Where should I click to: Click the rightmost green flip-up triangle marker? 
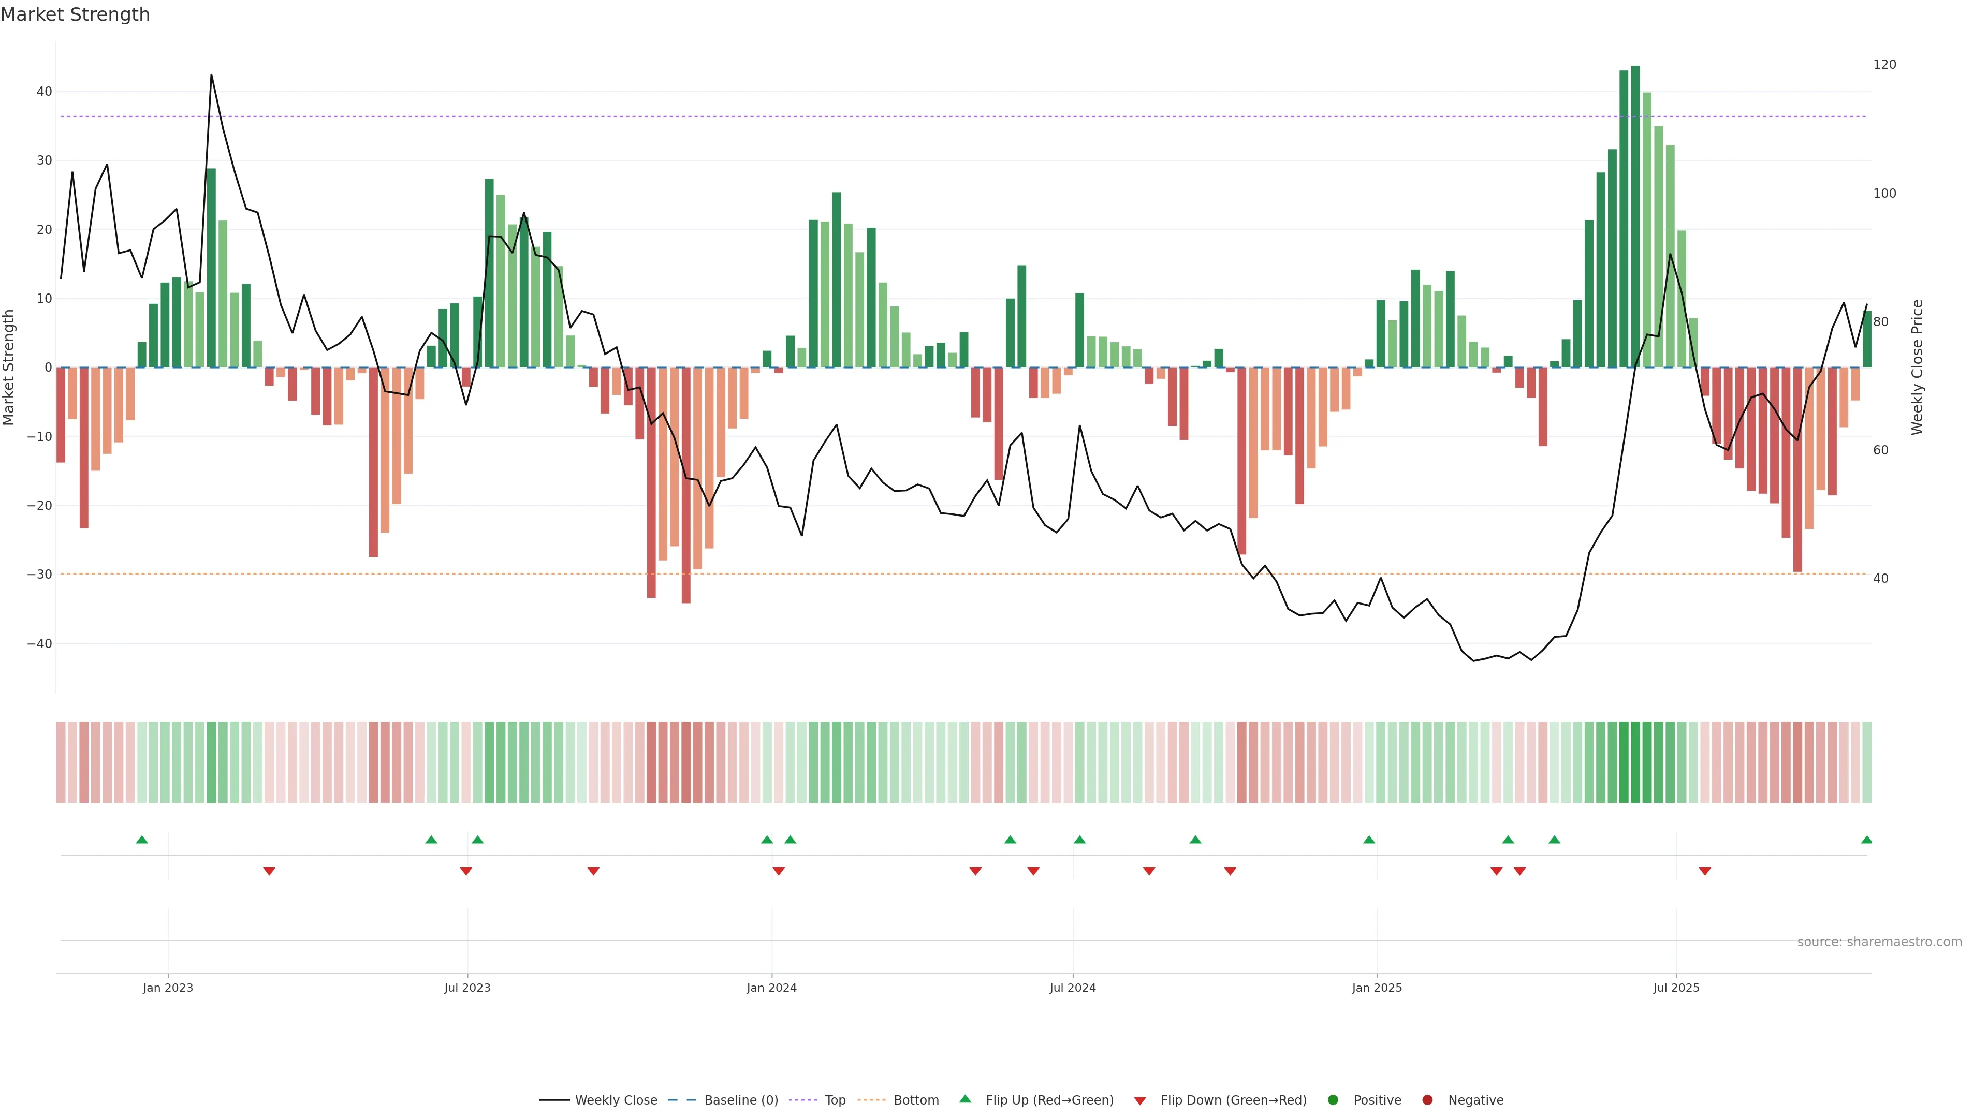coord(1866,840)
